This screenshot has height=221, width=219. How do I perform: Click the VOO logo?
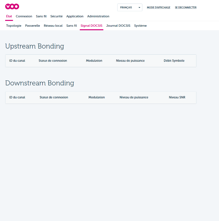click(12, 6)
